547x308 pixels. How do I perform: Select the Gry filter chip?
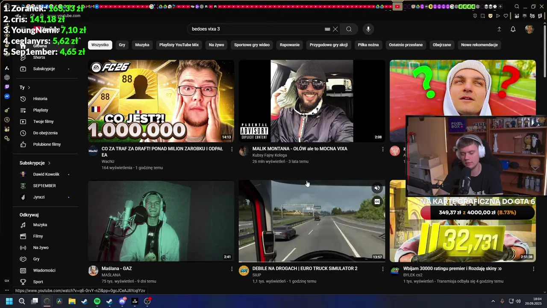(x=122, y=45)
